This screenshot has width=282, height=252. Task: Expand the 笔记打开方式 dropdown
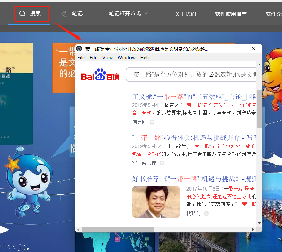point(146,14)
